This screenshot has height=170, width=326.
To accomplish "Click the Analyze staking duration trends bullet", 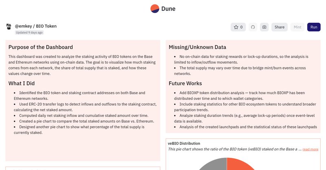I will pyautogui.click(x=244, y=118).
